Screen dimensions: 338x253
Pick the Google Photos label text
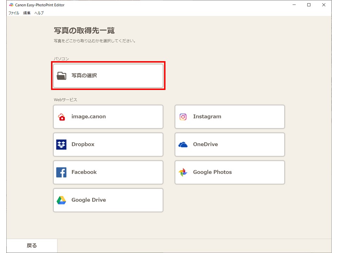(212, 172)
